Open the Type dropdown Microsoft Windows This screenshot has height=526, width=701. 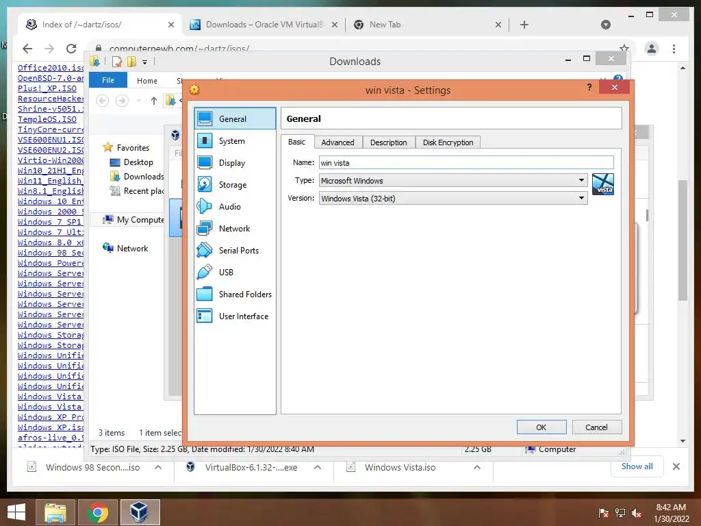point(453,180)
